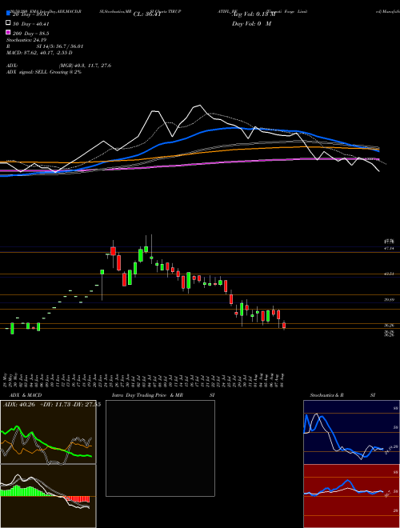Click the white 50 Day EMA legend swatch

pyautogui.click(x=8, y=23)
